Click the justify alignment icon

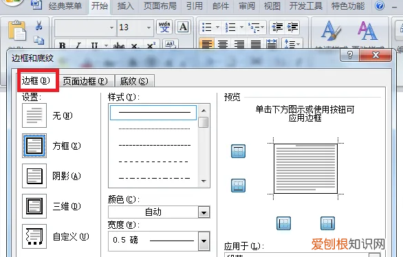click(x=255, y=44)
